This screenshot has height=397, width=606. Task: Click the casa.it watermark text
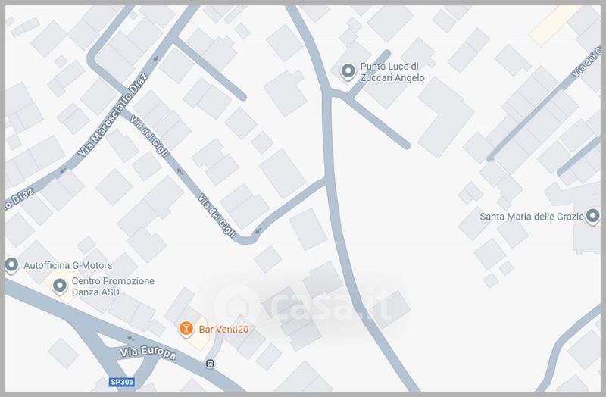(x=329, y=306)
